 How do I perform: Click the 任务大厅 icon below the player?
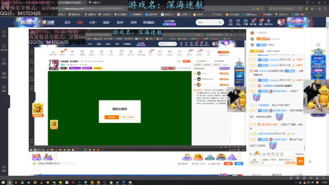48,157
